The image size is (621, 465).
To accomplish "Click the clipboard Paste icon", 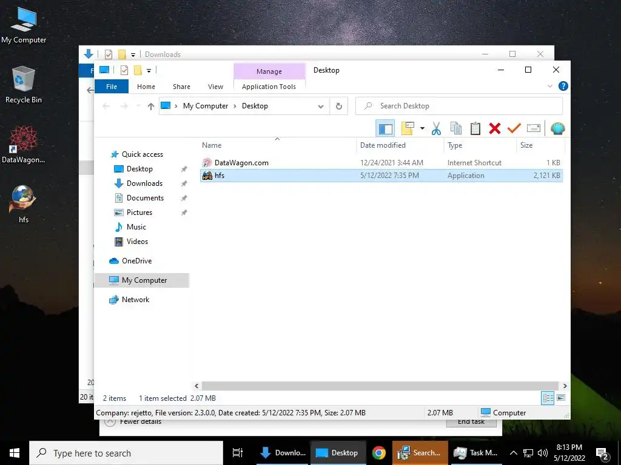I will [475, 128].
